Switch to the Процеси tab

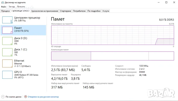point(6,11)
